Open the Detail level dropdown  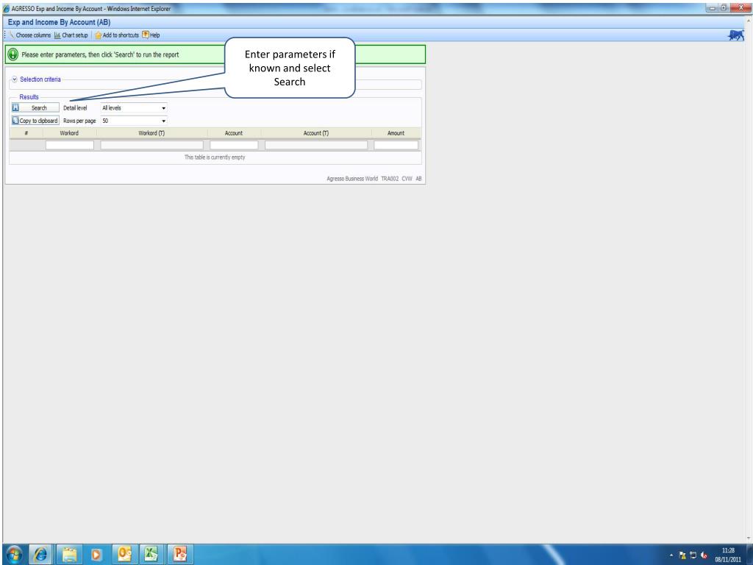[x=134, y=107]
